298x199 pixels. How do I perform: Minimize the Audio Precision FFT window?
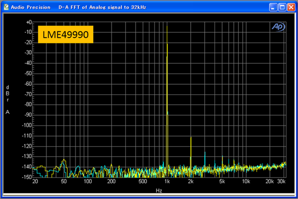(273, 7)
